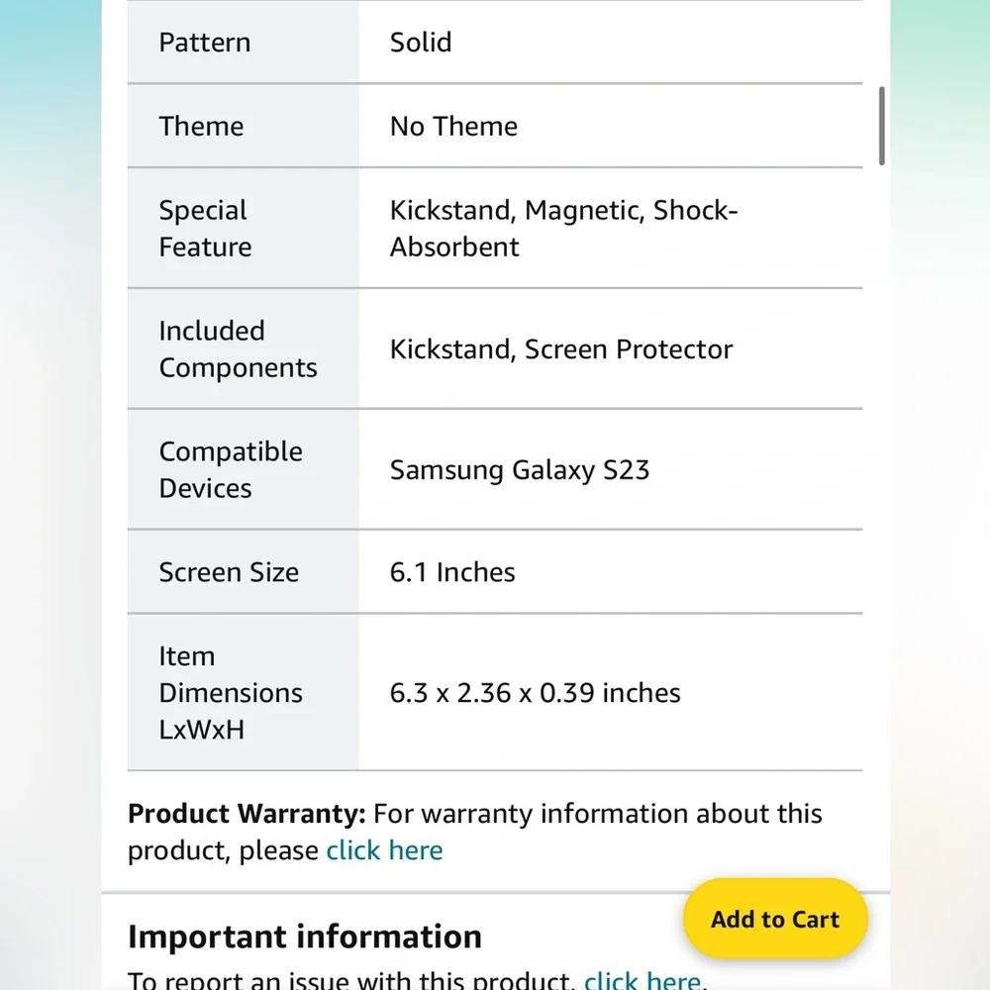Select the 'Samsung Galaxy S23' value

pos(520,469)
